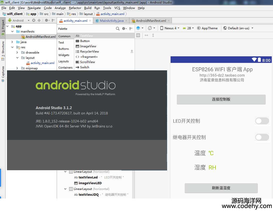Expand the mipmap folder node
Screen dimensions: 273x211
point(17,68)
